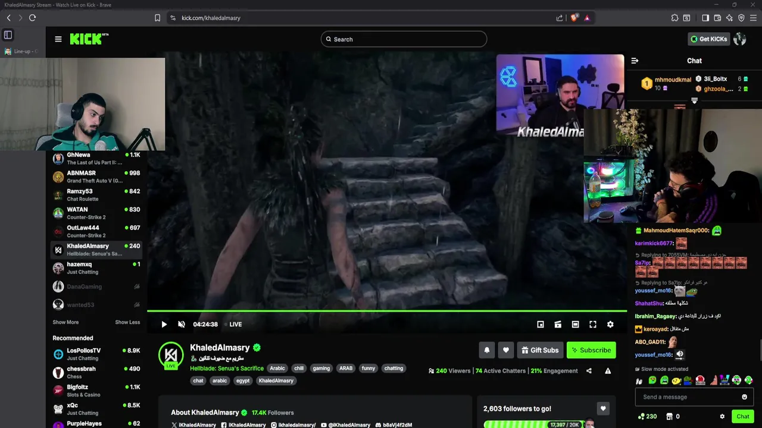Viewport: 762px width, 428px height.
Task: Open the user profile avatar menu
Action: click(x=740, y=39)
